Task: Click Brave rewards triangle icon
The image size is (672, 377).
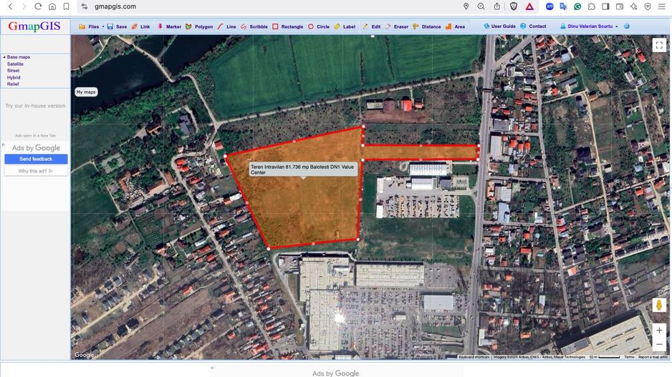Action: pyautogui.click(x=529, y=6)
